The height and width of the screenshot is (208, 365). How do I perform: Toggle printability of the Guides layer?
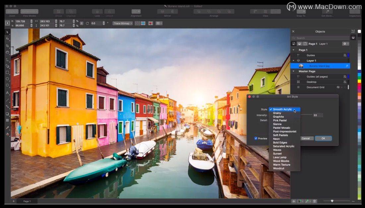click(345, 55)
